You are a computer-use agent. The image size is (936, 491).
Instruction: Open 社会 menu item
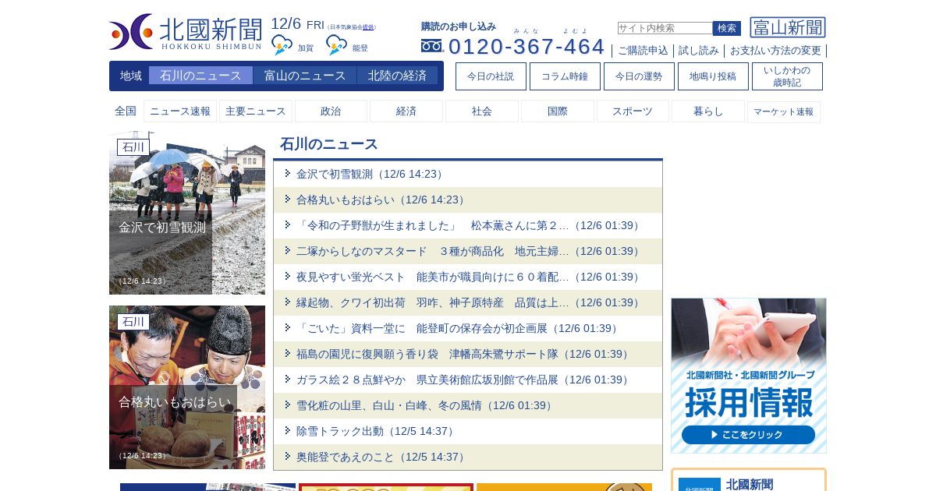click(482, 111)
